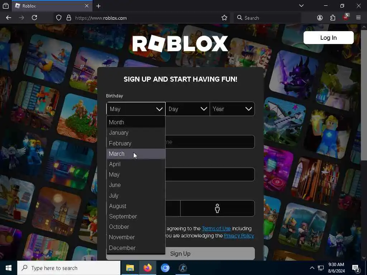367x275 pixels.
Task: Open the Privacy Policy link
Action: click(x=239, y=236)
